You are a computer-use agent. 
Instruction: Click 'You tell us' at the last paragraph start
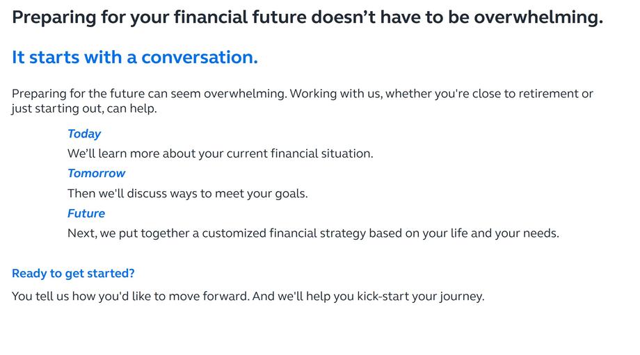[x=40, y=296]
